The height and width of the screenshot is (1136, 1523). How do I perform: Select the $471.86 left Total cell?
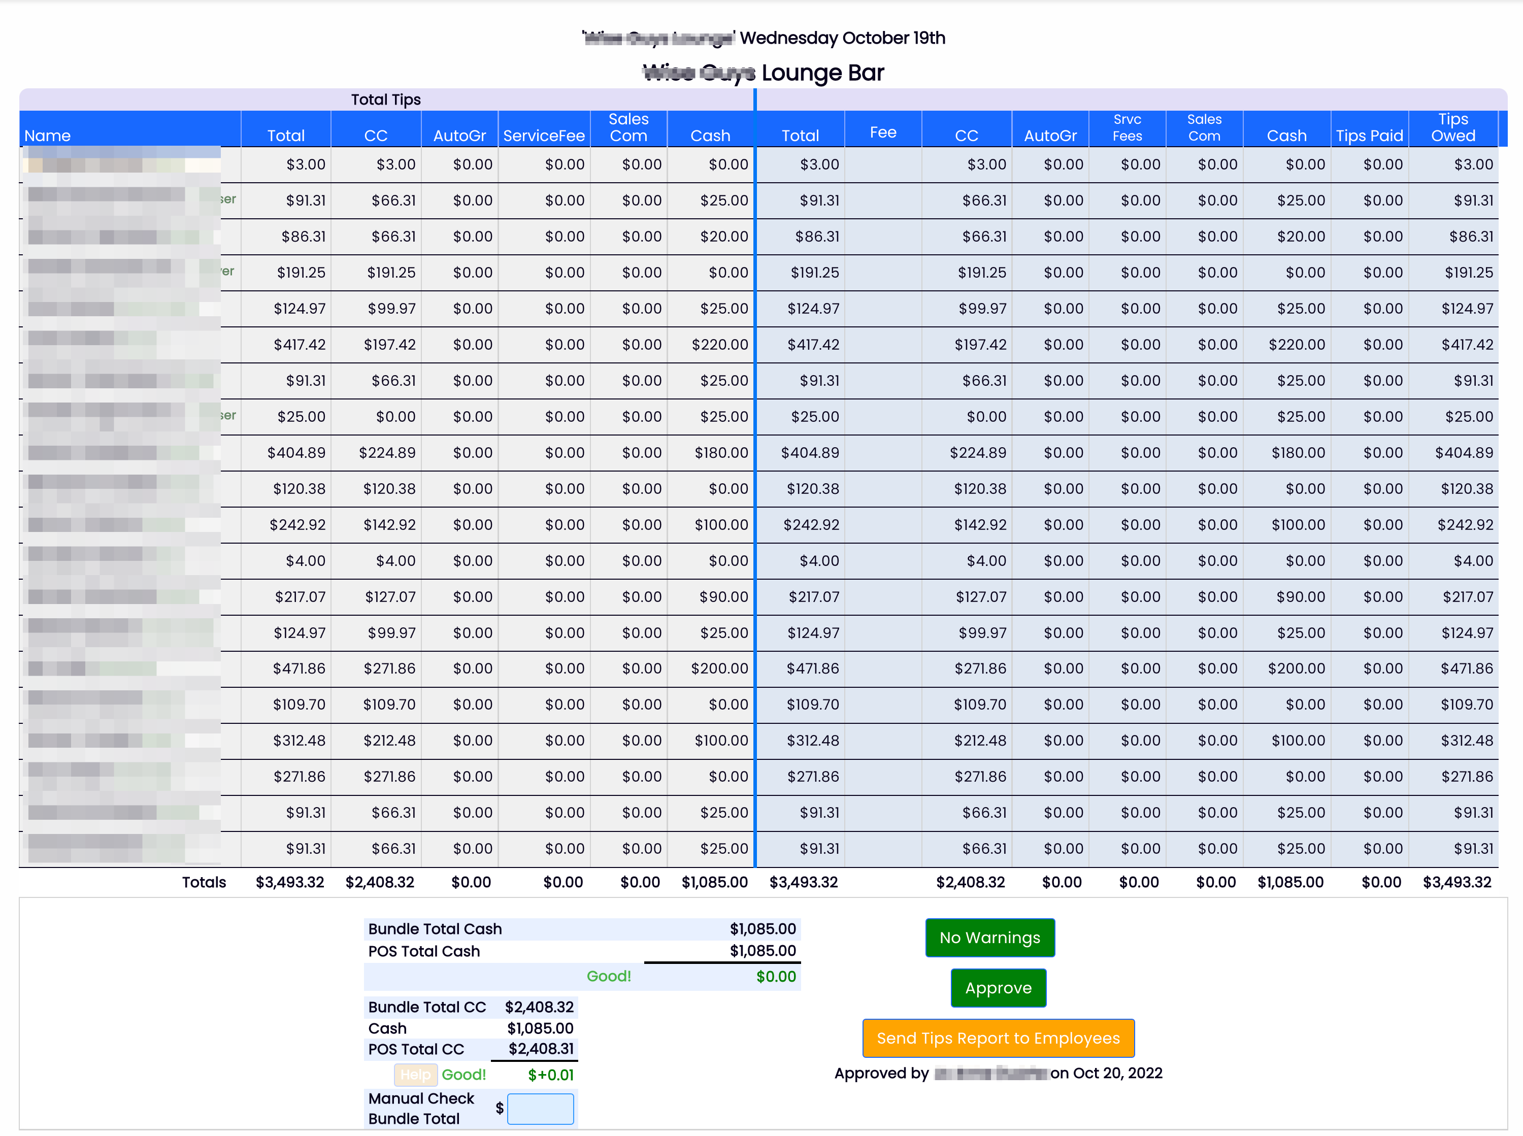coord(299,669)
